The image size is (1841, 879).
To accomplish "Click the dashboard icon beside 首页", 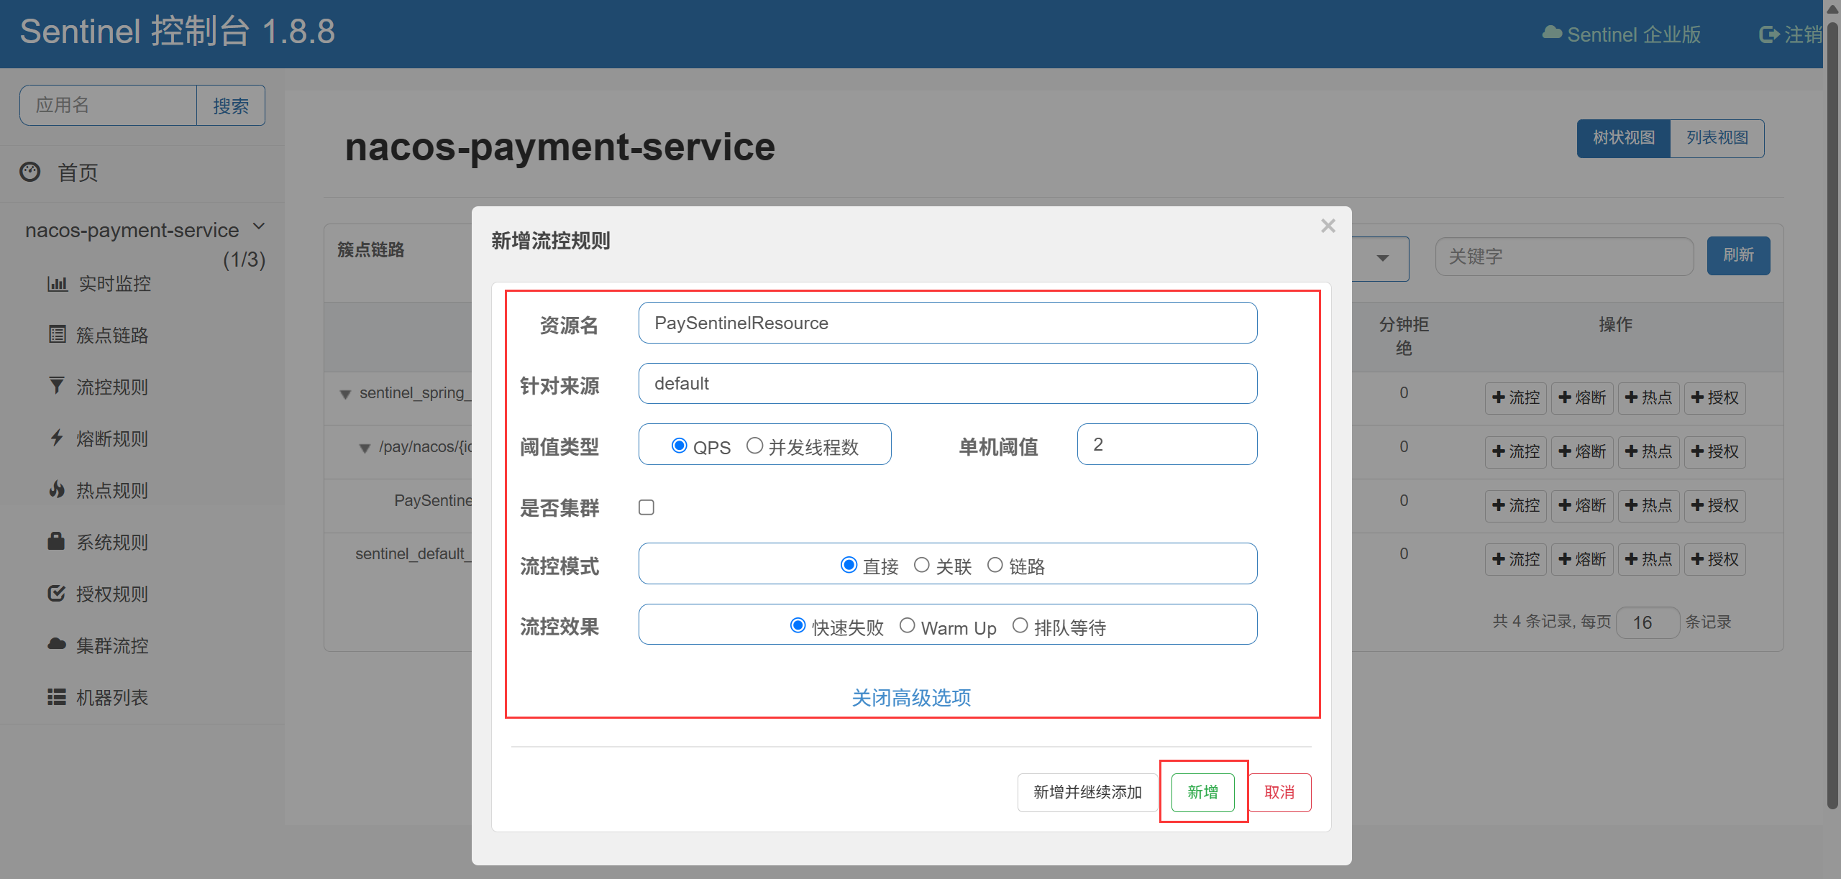I will [30, 172].
